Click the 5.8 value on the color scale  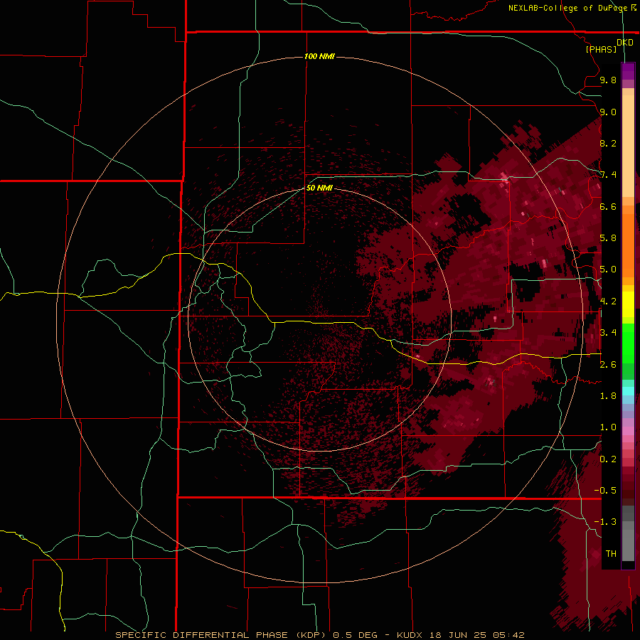point(608,238)
